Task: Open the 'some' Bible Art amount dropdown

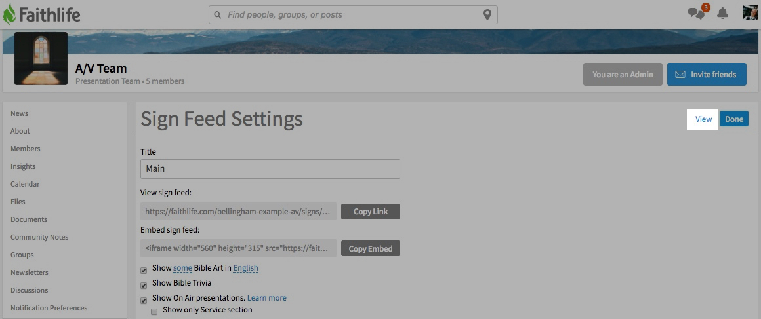Action: click(182, 268)
